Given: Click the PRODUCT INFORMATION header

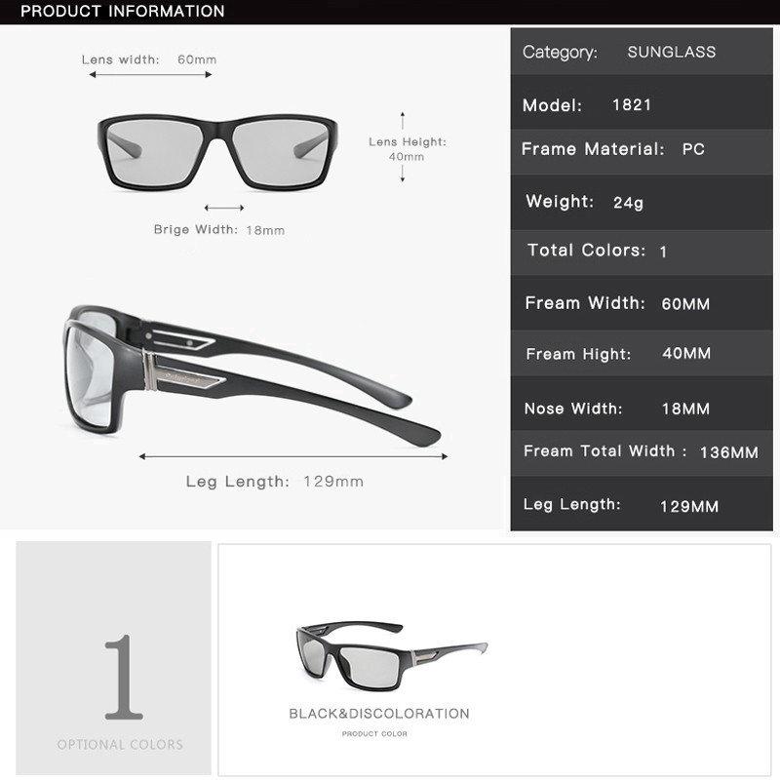Looking at the screenshot, I should click(x=123, y=11).
